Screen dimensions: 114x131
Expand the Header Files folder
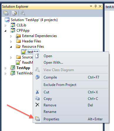(x=11, y=41)
